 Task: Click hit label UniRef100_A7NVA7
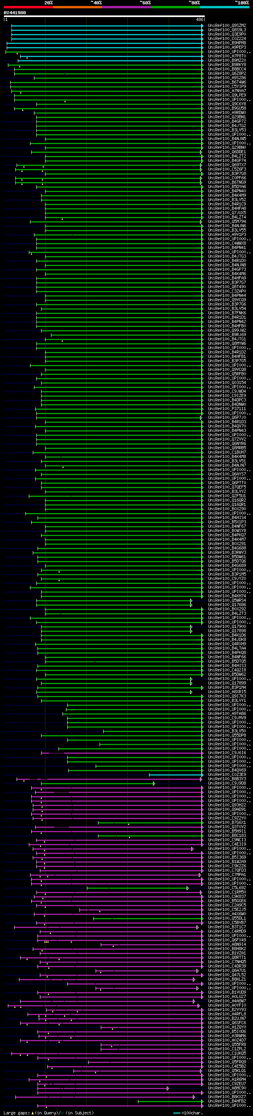click(x=227, y=91)
